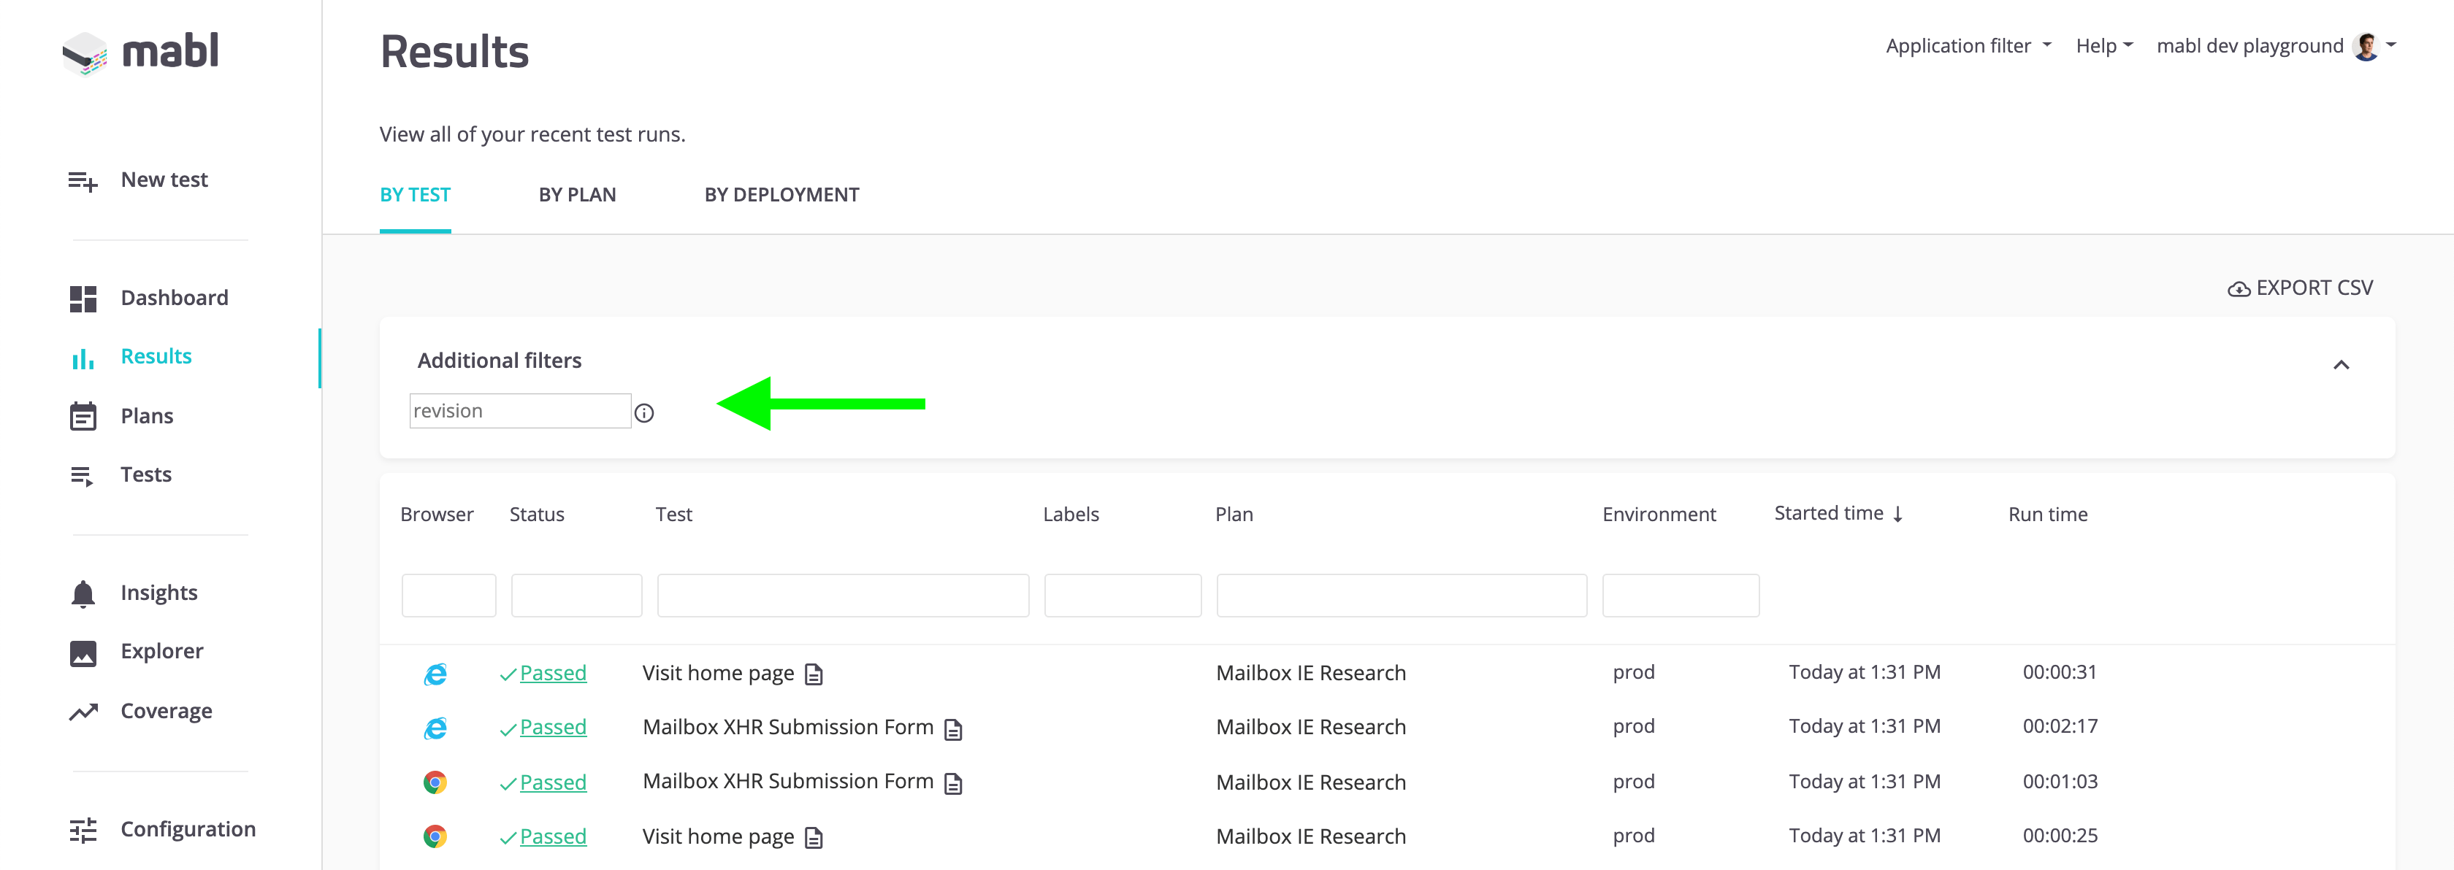
Task: Click the Chrome icon next to Mailbox XHR Submission Form
Action: [x=435, y=782]
